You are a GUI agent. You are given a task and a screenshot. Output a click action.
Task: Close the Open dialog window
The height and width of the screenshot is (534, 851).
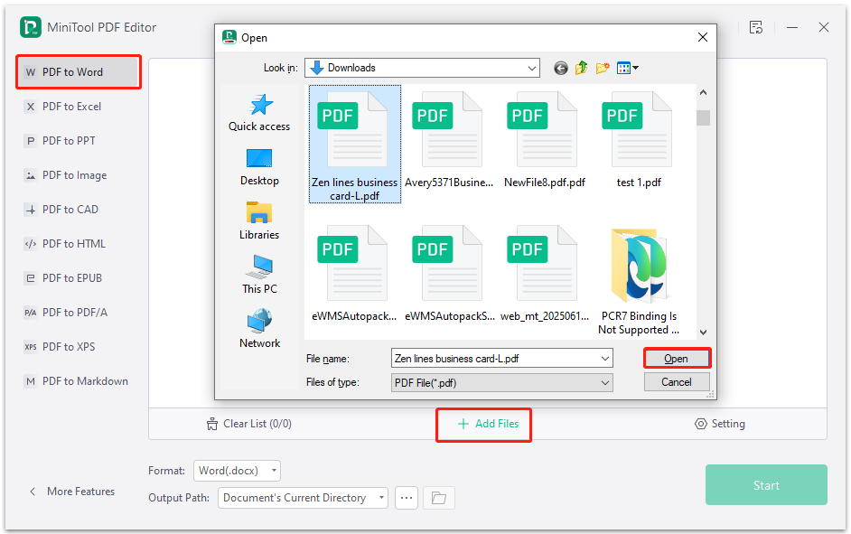[x=703, y=37]
